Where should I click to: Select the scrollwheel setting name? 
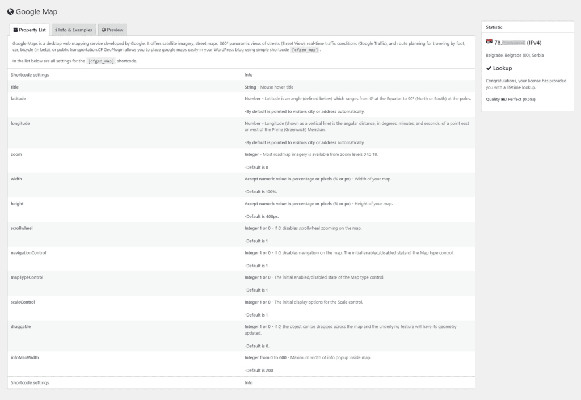(x=22, y=228)
